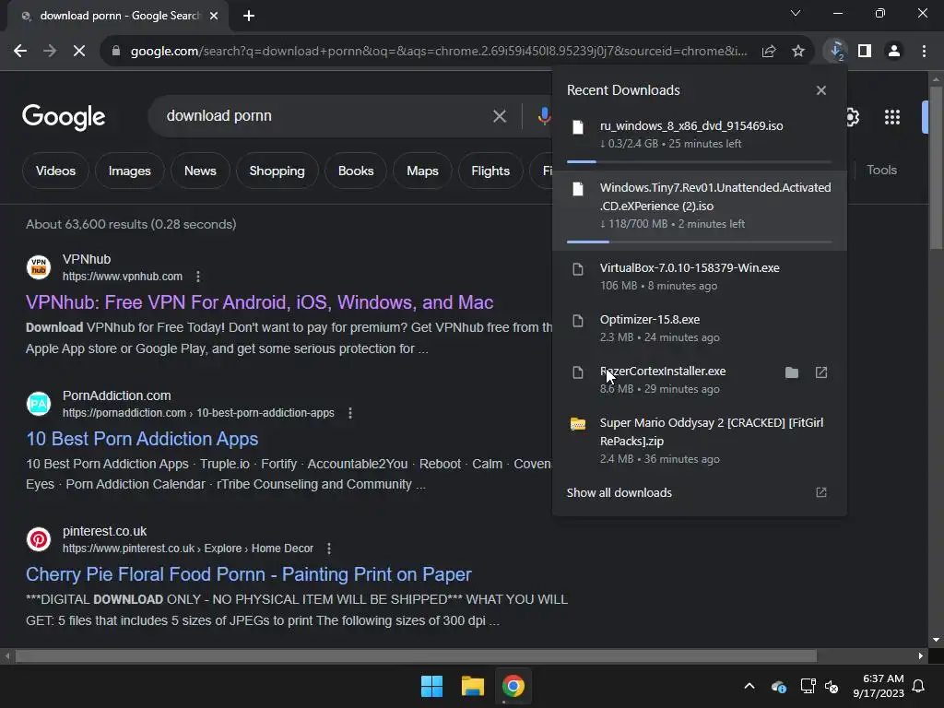944x708 pixels.
Task: Filter results by News
Action: 200,171
